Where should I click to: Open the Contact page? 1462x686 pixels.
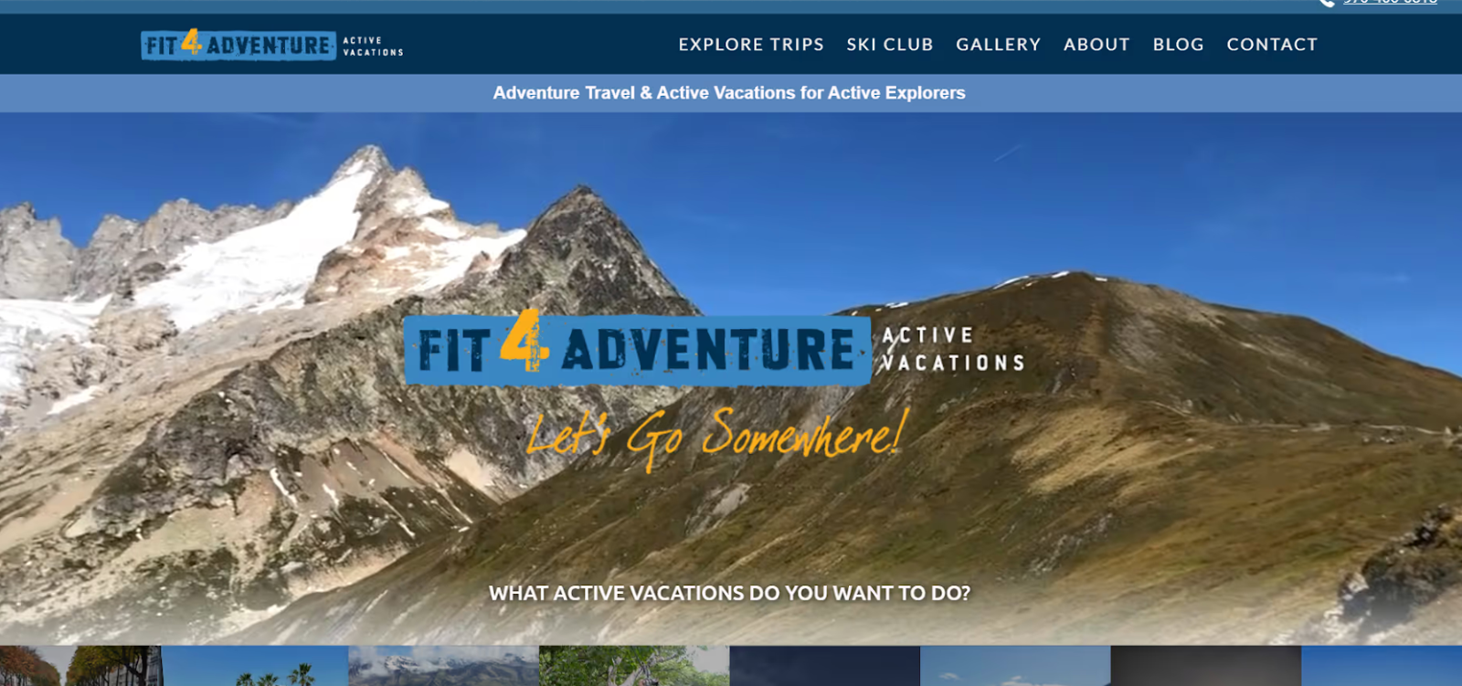point(1272,45)
